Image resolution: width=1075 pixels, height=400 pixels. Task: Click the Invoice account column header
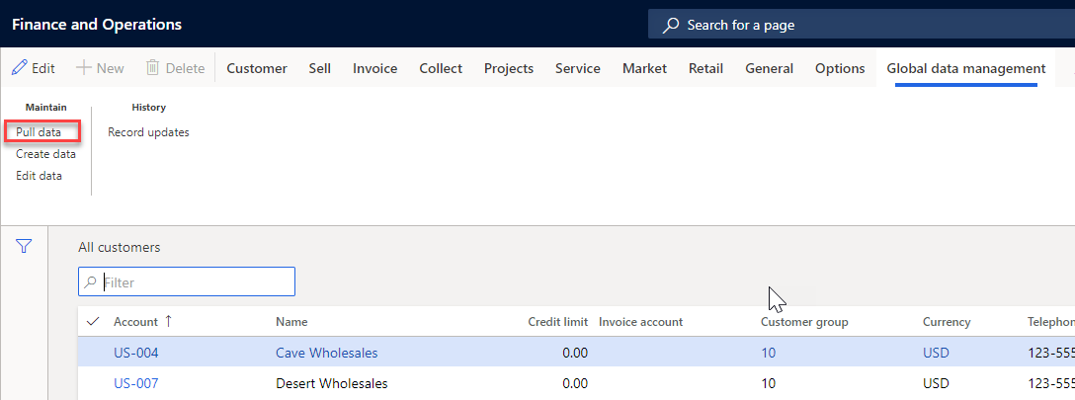click(x=640, y=321)
